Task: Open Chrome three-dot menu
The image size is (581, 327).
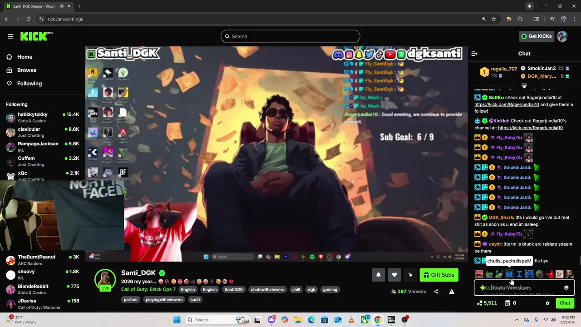Action: click(x=574, y=19)
